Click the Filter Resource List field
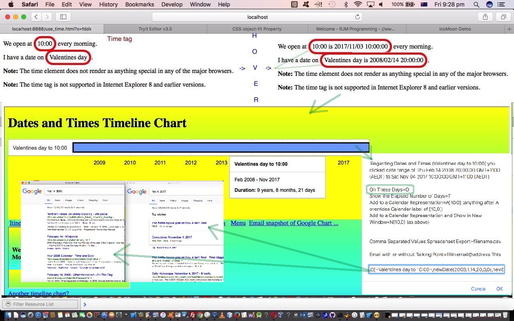The height and width of the screenshot is (321, 514). (40, 304)
